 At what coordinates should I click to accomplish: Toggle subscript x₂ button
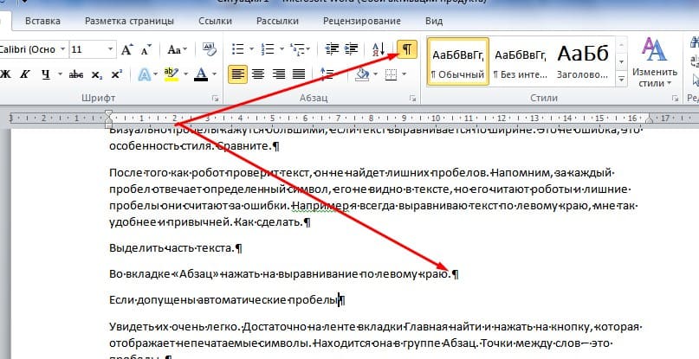click(x=97, y=75)
